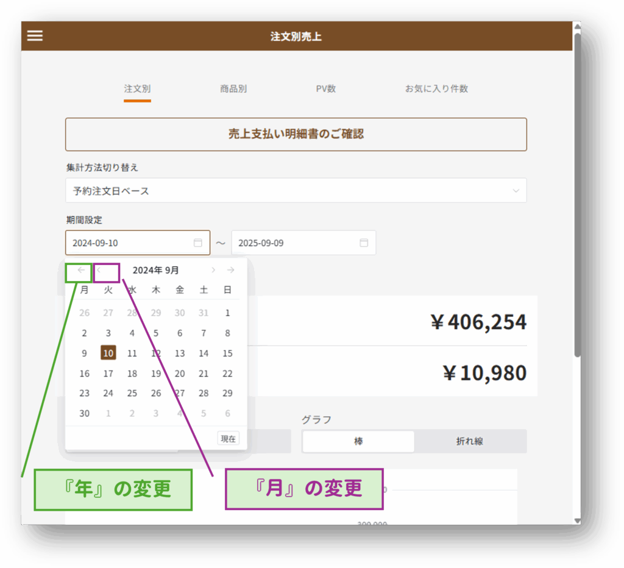
Task: Jump to next year in calendar
Action: [x=230, y=270]
